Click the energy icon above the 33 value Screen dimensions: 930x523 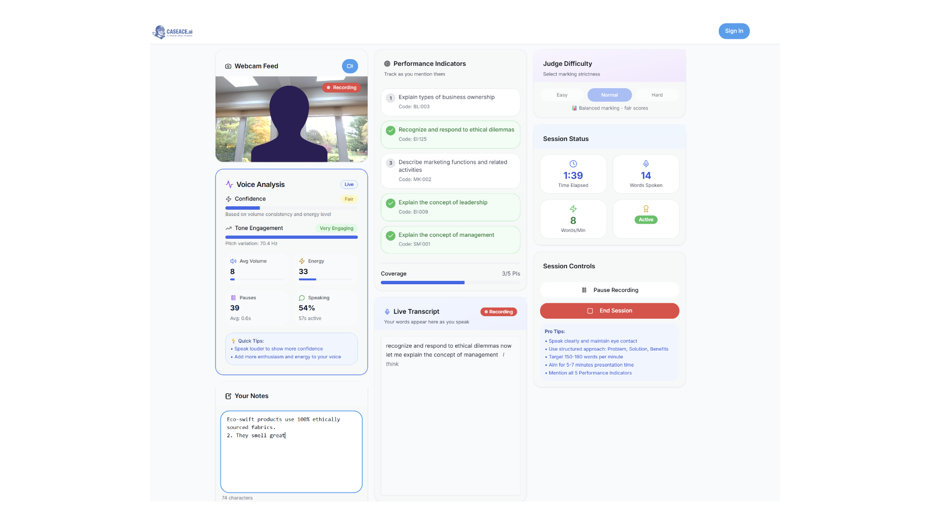[x=301, y=261]
